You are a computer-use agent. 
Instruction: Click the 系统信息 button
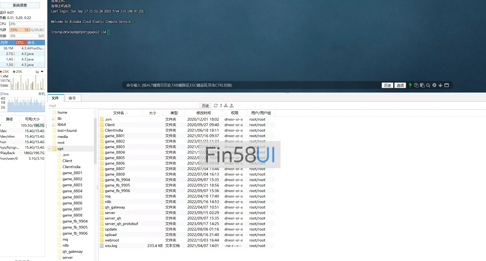point(20,5)
